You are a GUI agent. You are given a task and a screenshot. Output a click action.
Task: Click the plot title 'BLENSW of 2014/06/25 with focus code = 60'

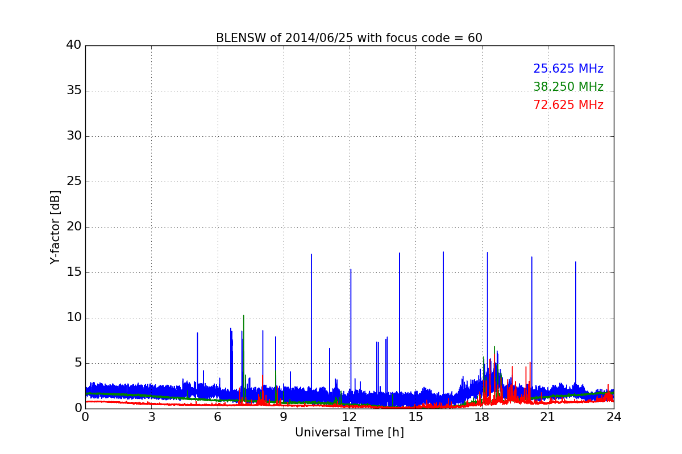point(349,38)
